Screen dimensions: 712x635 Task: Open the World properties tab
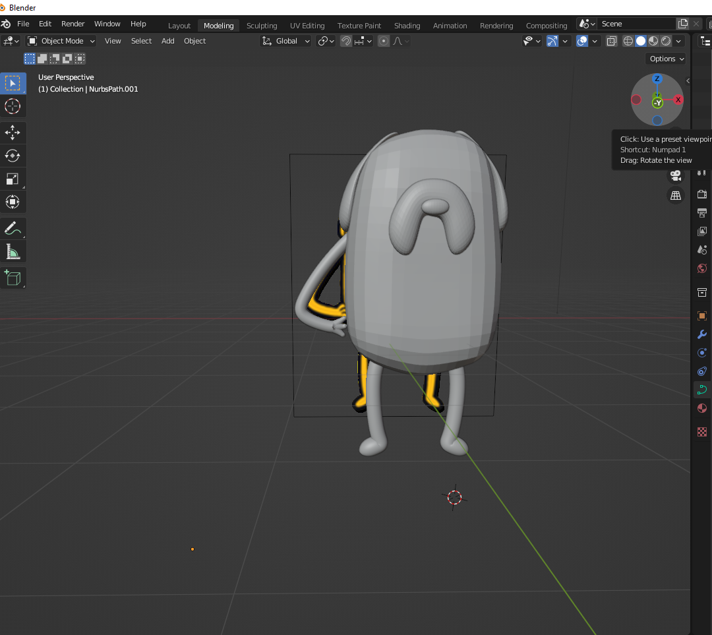[x=702, y=268]
